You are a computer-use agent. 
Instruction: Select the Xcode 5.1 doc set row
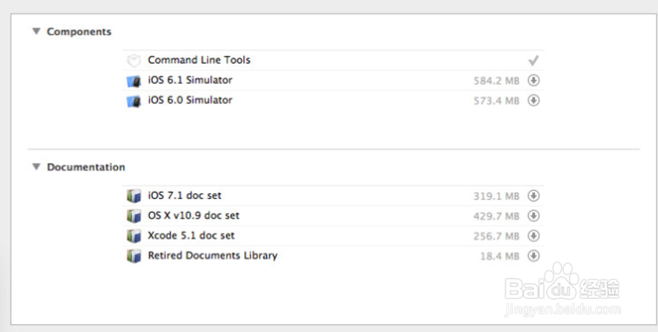(x=333, y=236)
